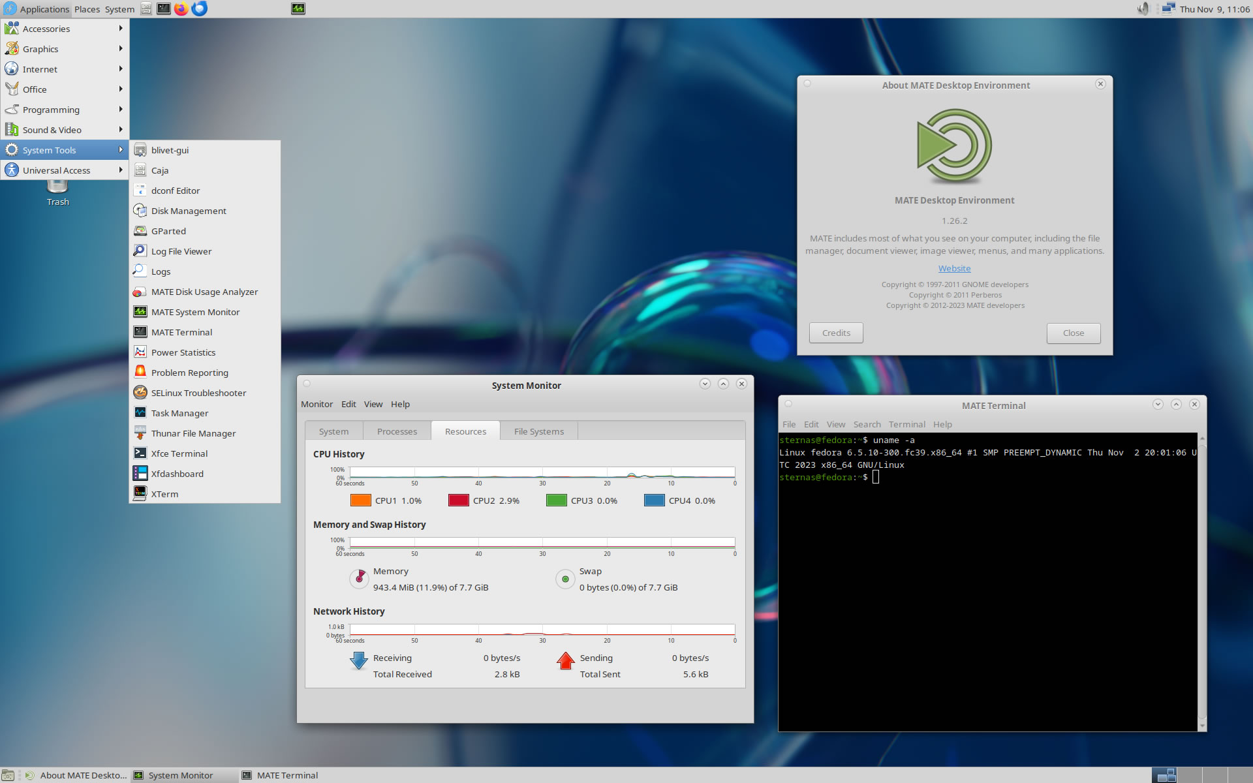
Task: Open Task Manager menu entry
Action: tap(205, 413)
